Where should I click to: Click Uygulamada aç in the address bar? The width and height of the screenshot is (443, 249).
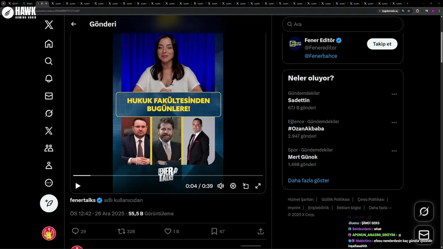[388, 11]
